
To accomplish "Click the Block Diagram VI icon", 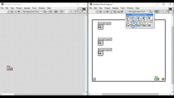I will click(171, 10).
